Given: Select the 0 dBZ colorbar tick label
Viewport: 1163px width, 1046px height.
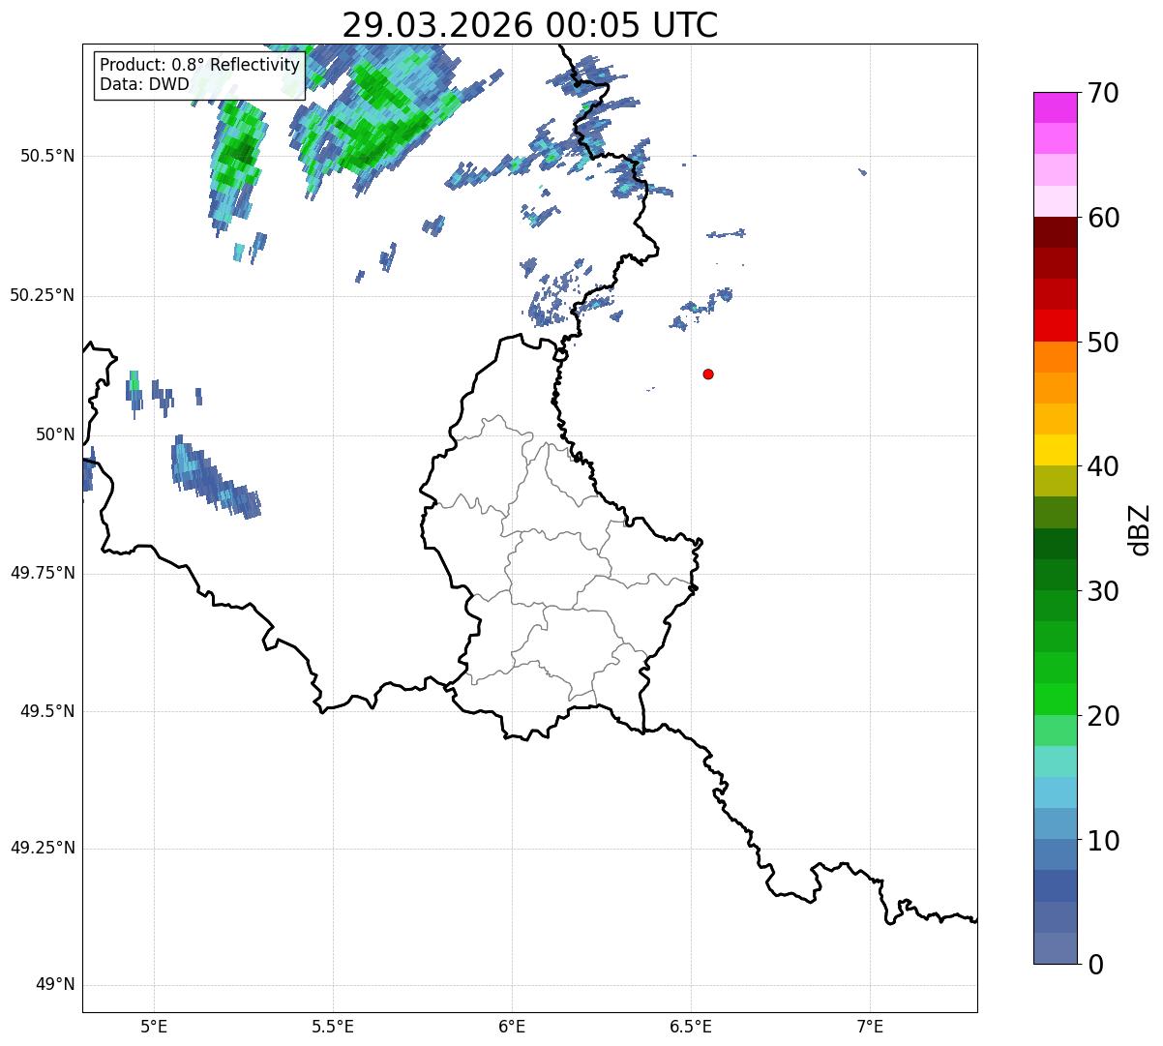Looking at the screenshot, I should pyautogui.click(x=1095, y=965).
